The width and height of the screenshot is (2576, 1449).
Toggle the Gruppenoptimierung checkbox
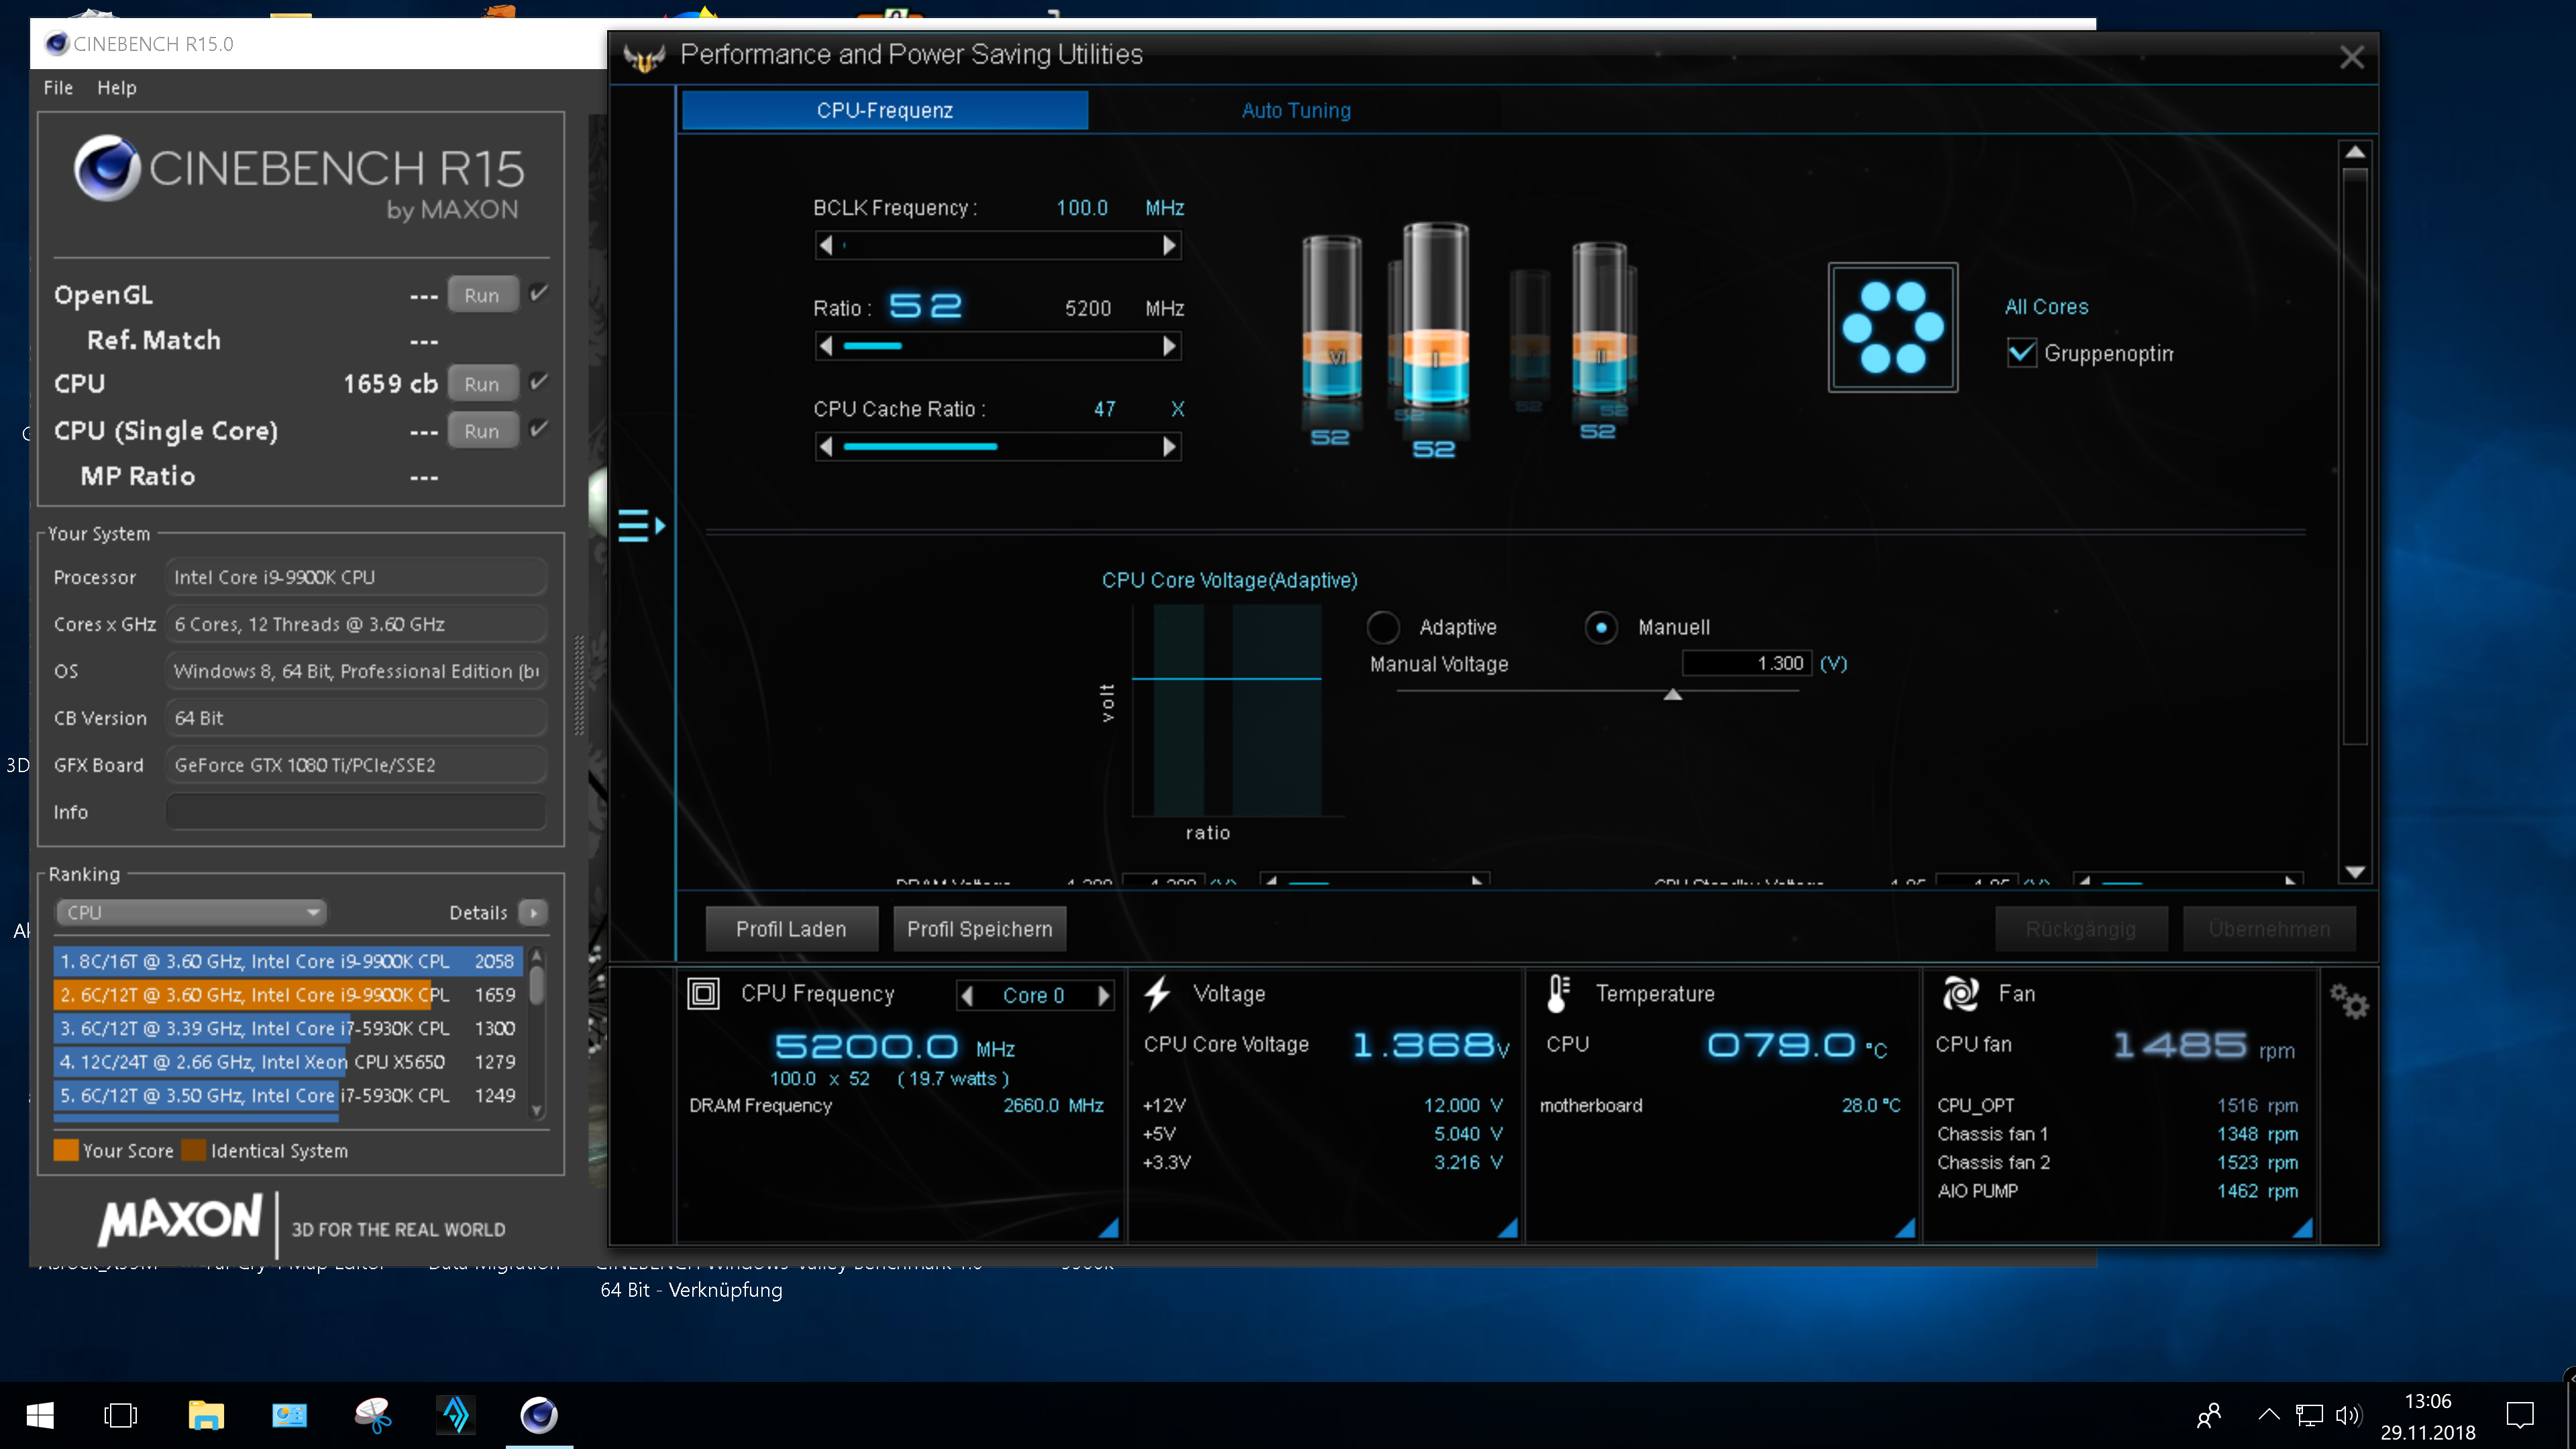point(2021,353)
